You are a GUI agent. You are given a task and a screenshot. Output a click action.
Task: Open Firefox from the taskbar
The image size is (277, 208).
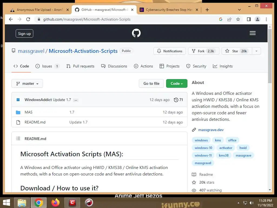(55, 203)
